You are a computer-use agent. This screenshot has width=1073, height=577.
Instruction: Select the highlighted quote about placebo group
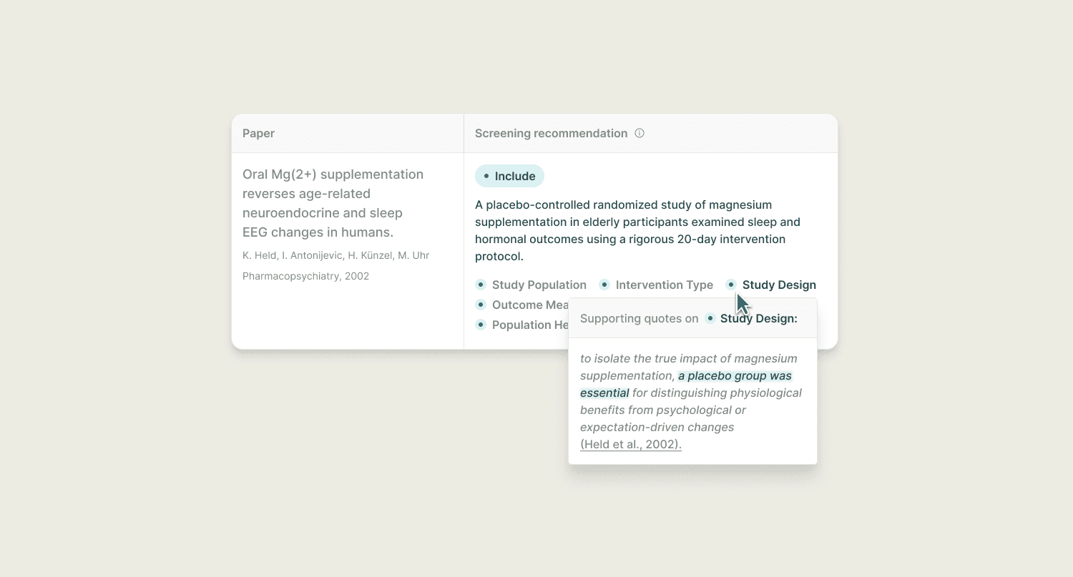[734, 375]
